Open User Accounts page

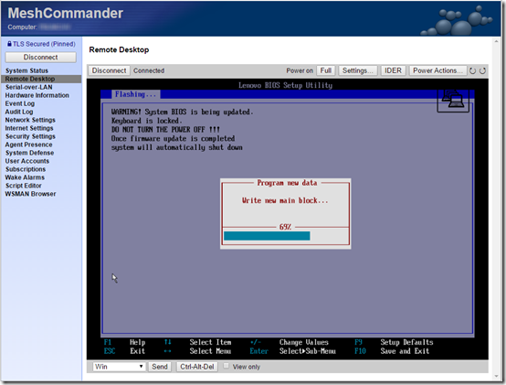click(x=27, y=161)
